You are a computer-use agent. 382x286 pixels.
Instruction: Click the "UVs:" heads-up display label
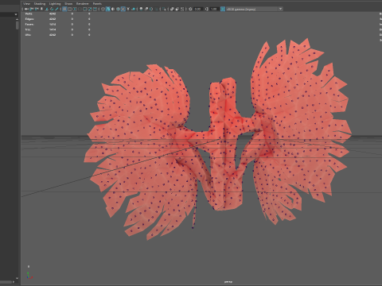[28, 35]
